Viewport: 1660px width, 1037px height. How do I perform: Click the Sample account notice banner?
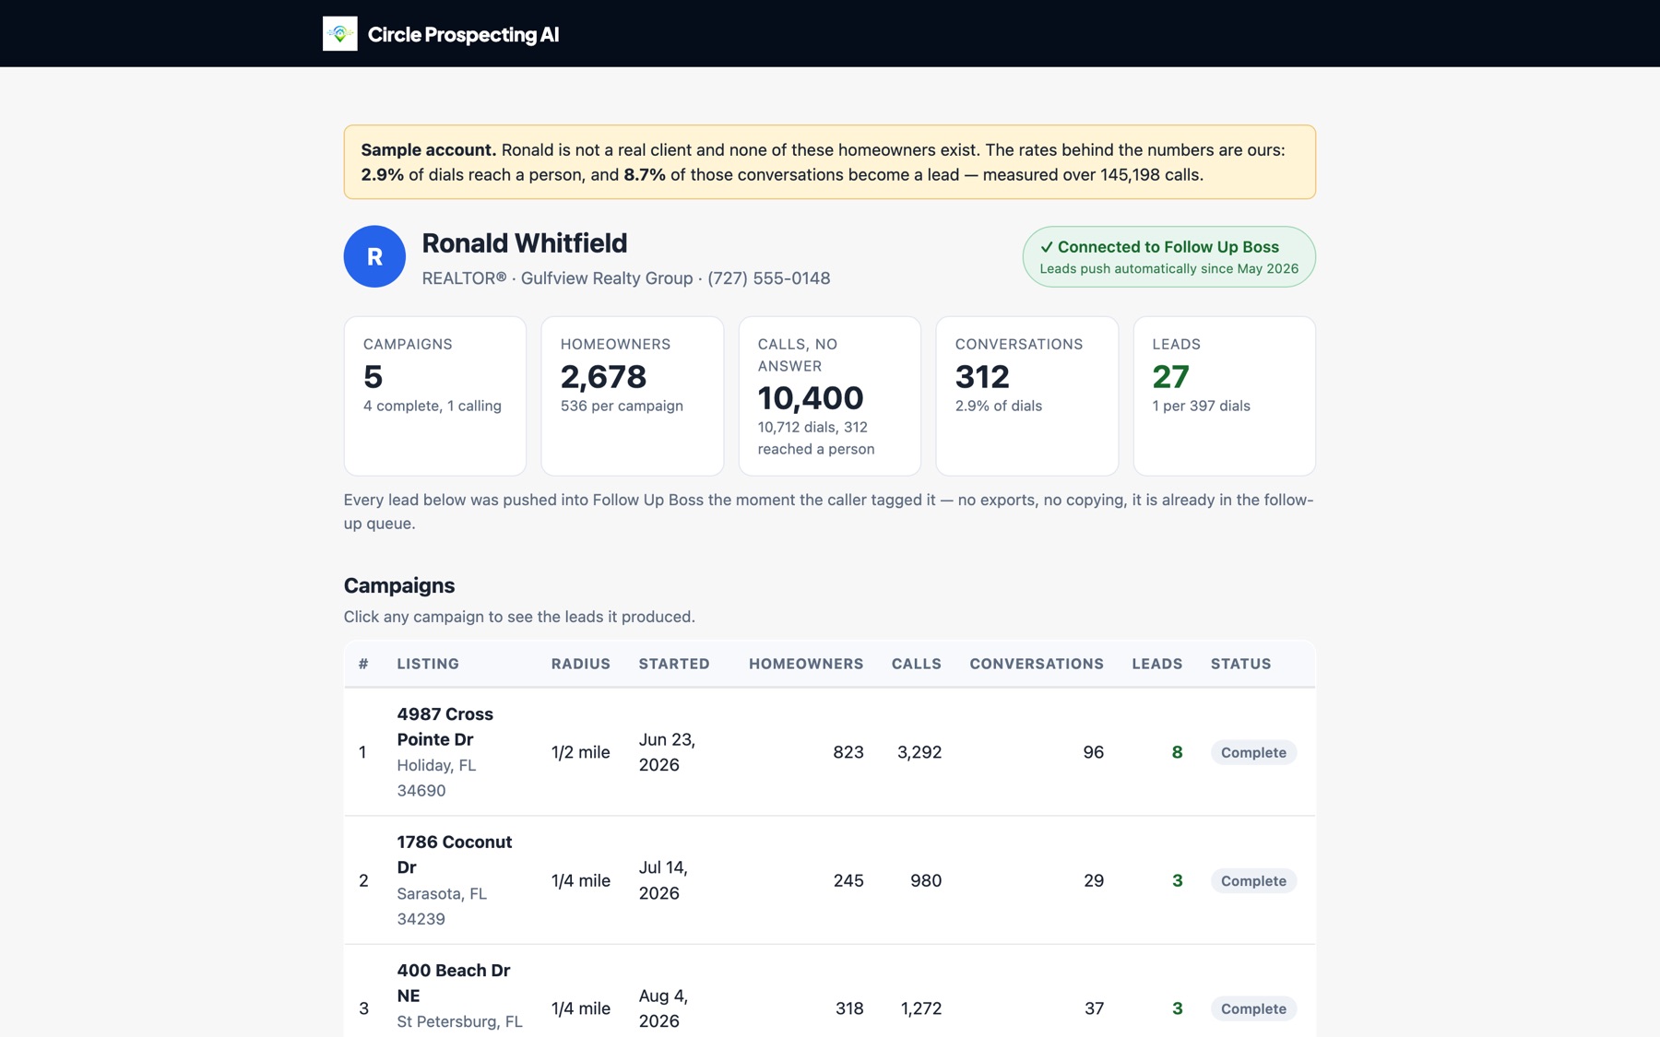[830, 162]
